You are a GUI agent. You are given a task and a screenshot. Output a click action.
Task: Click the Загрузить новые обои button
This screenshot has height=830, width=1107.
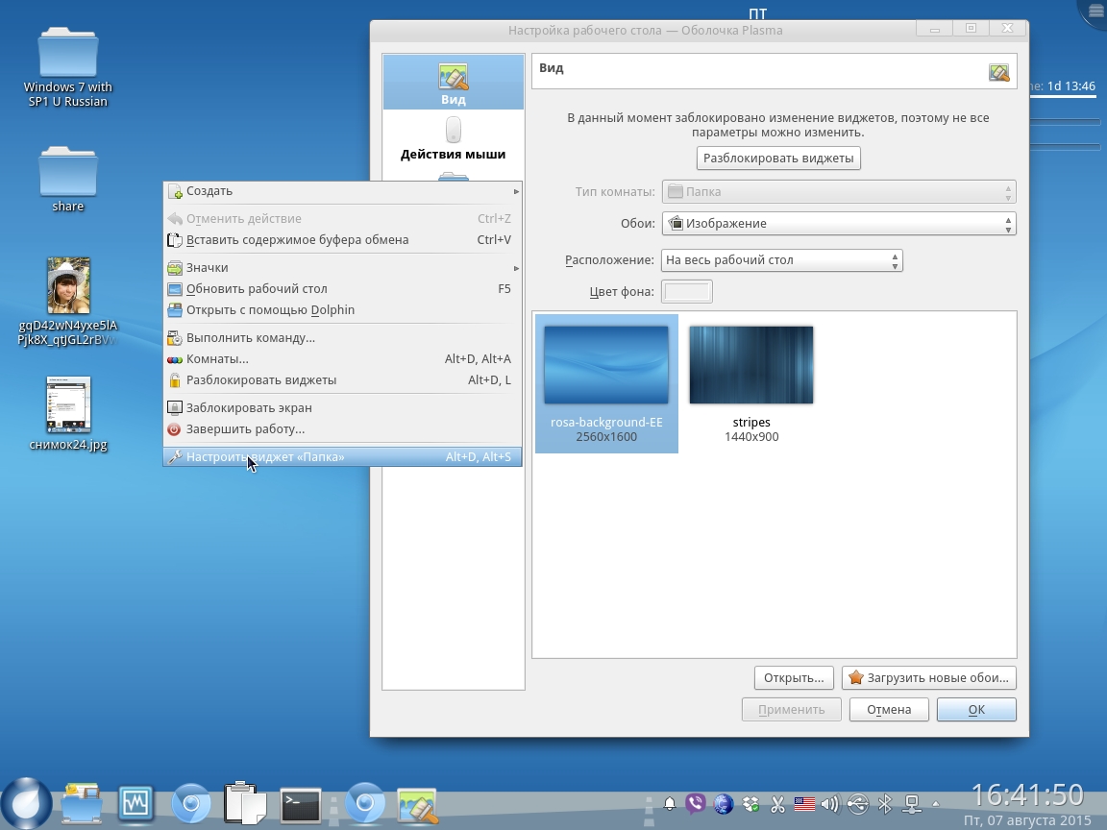928,678
